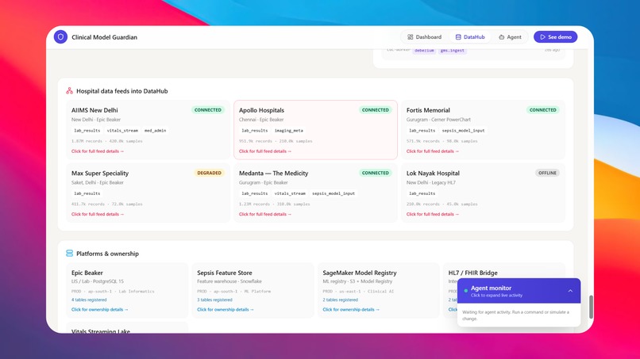Click the Clinical Model Guardian shield logo
This screenshot has height=359, width=640.
pos(60,37)
